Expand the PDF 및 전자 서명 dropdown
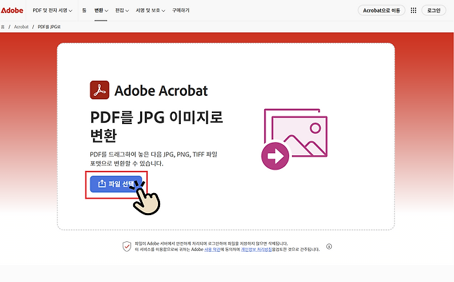 [52, 10]
